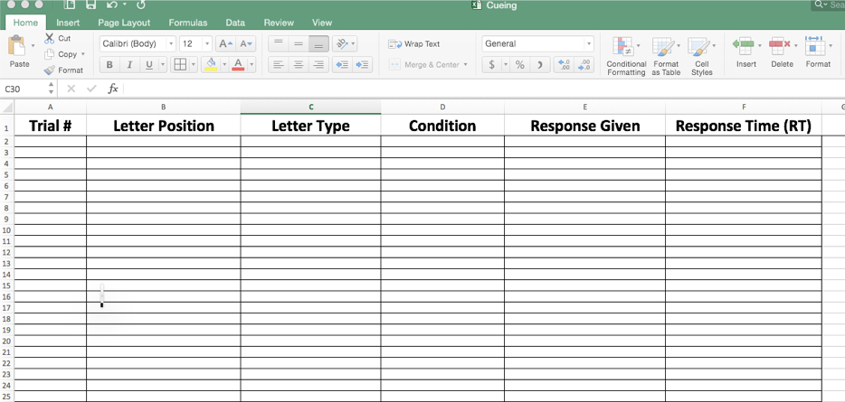Increase indent in the cell
845x402 pixels.
[x=363, y=64]
